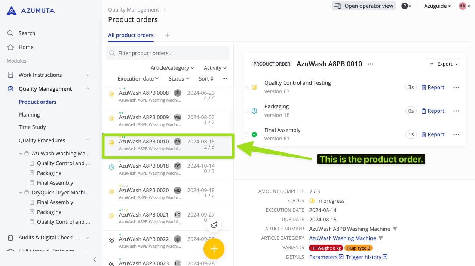Click the plus icon to add a tab
The height and width of the screenshot is (266, 475).
coord(167,35)
